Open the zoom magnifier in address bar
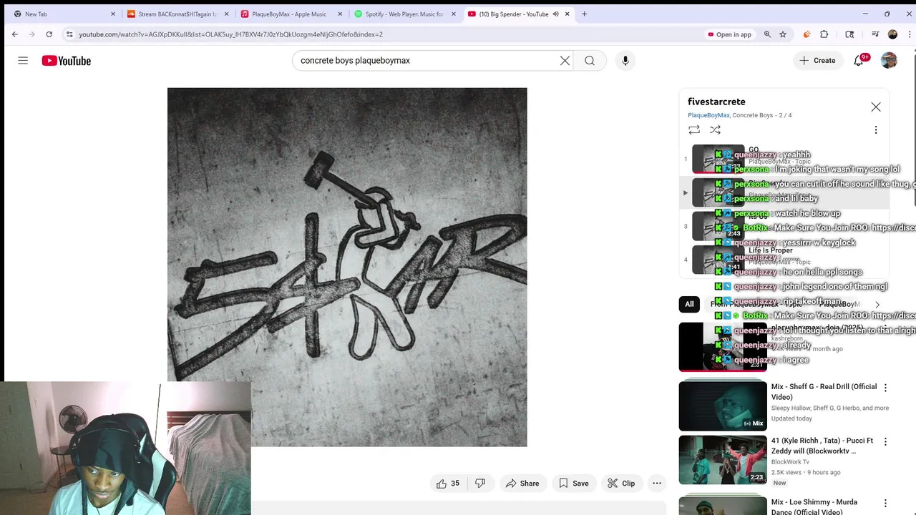The image size is (916, 515). 767,34
